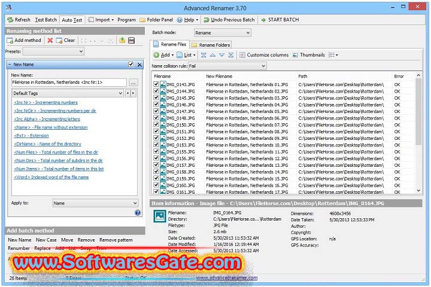The width and height of the screenshot is (431, 287).
Task: Click the save methods disk icon
Action: pyautogui.click(x=131, y=41)
